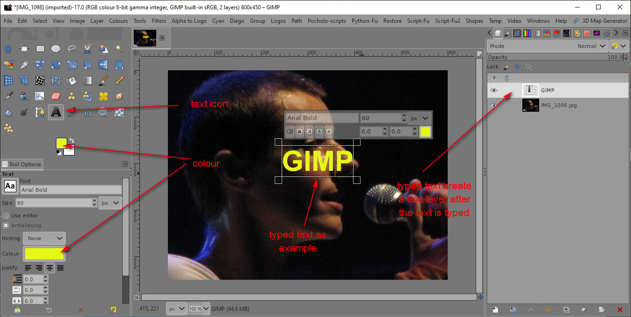Create a new layer

click(495, 310)
